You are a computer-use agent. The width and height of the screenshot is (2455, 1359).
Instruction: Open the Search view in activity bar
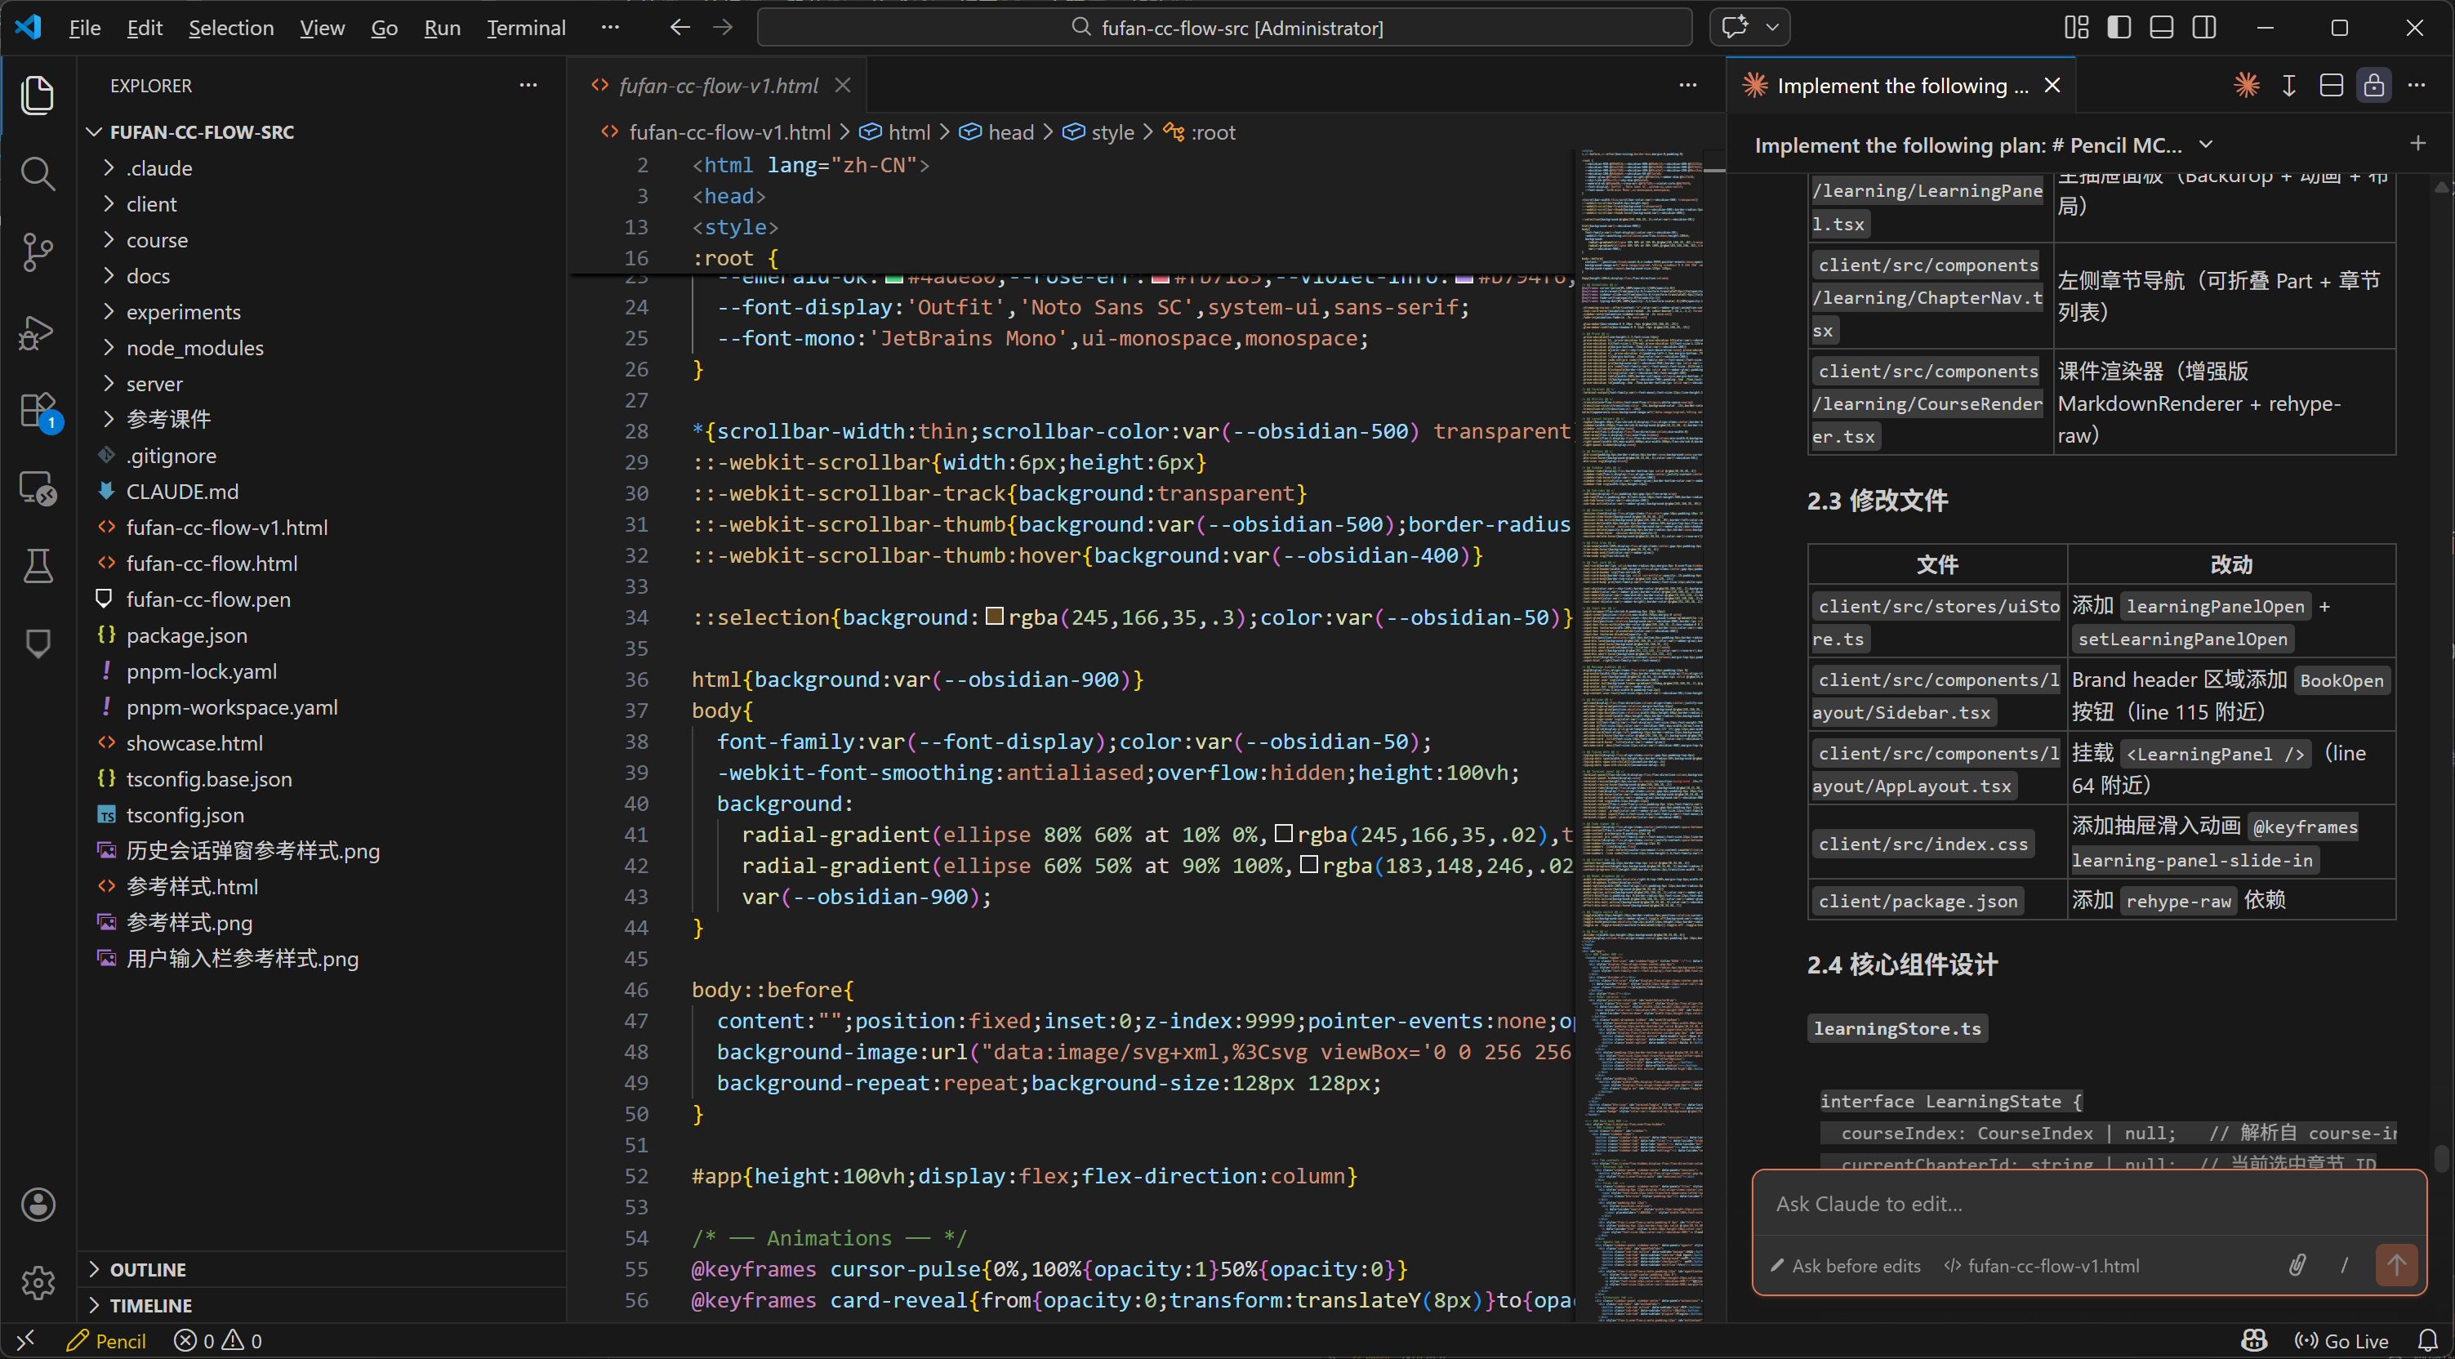click(38, 173)
